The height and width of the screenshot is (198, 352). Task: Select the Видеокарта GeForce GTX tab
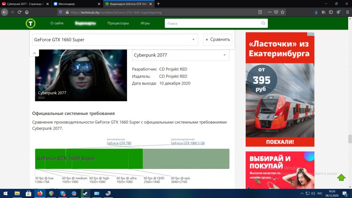pyautogui.click(x=129, y=4)
